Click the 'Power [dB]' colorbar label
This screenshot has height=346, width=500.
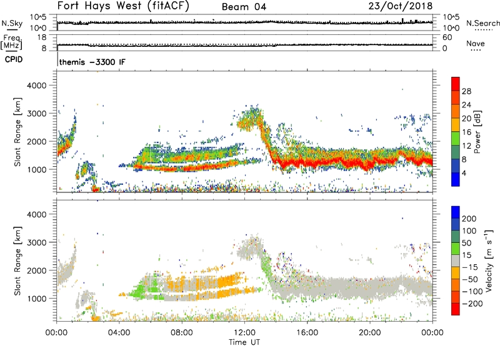click(477, 132)
